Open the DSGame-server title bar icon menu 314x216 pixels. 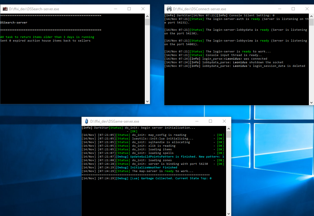(86, 121)
